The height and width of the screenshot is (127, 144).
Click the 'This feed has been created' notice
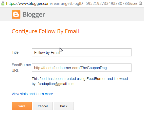pos(80,81)
